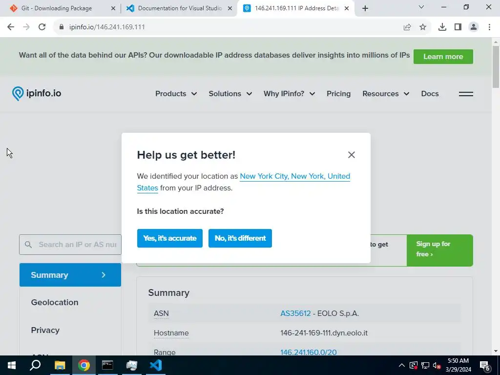The height and width of the screenshot is (375, 500).
Task: Click the Summary tab chevron arrow
Action: [x=104, y=275]
